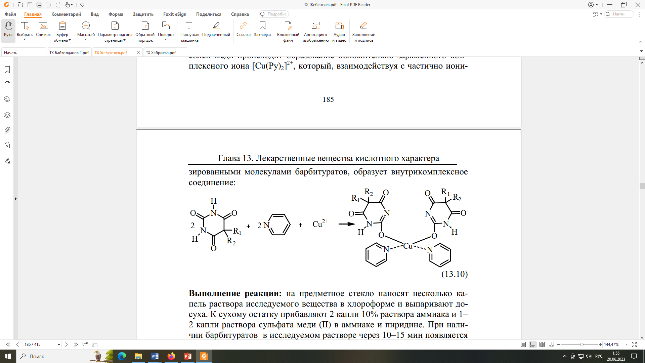Viewport: 645px width, 363px height.
Task: Open Заполнение и подпись fill and sign
Action: 363,32
